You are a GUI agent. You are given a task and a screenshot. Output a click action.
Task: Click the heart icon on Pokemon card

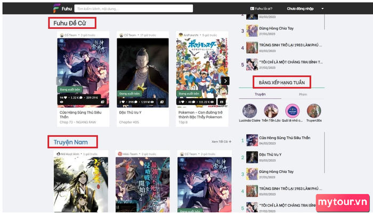point(183,102)
